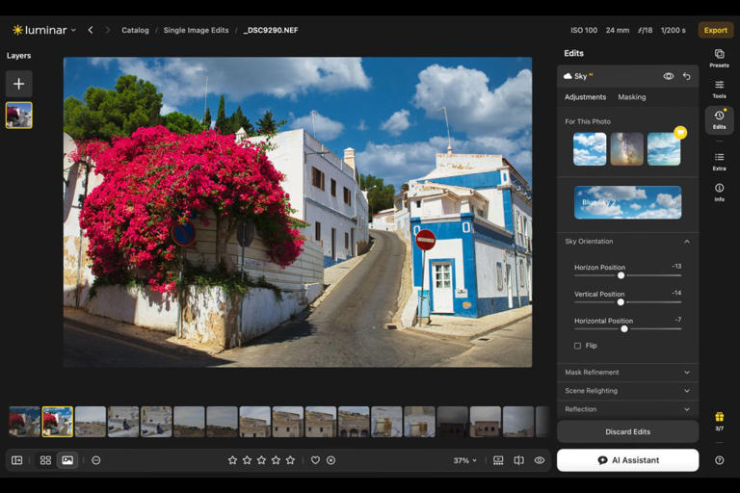
Task: Rate photo two stars
Action: [x=248, y=460]
